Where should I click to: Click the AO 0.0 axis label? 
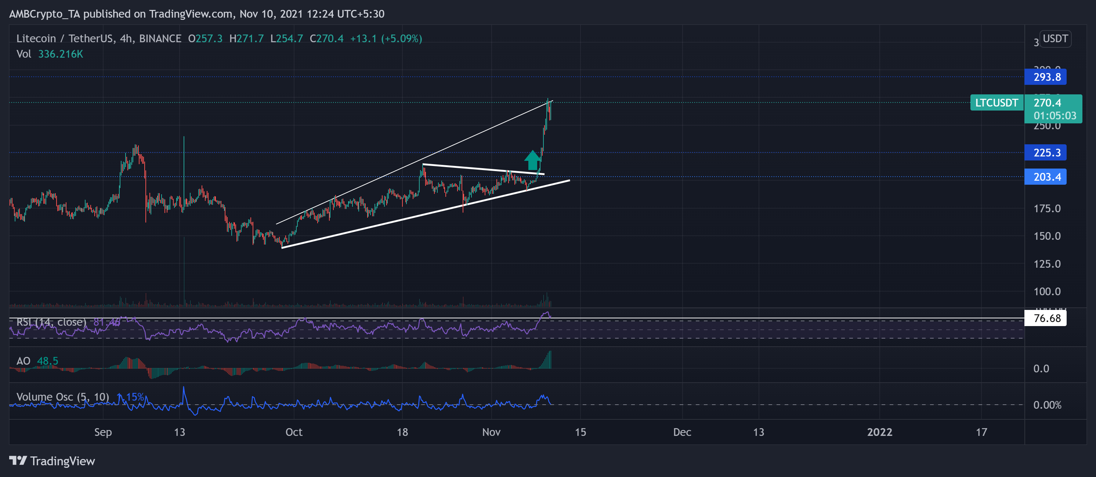(1041, 369)
